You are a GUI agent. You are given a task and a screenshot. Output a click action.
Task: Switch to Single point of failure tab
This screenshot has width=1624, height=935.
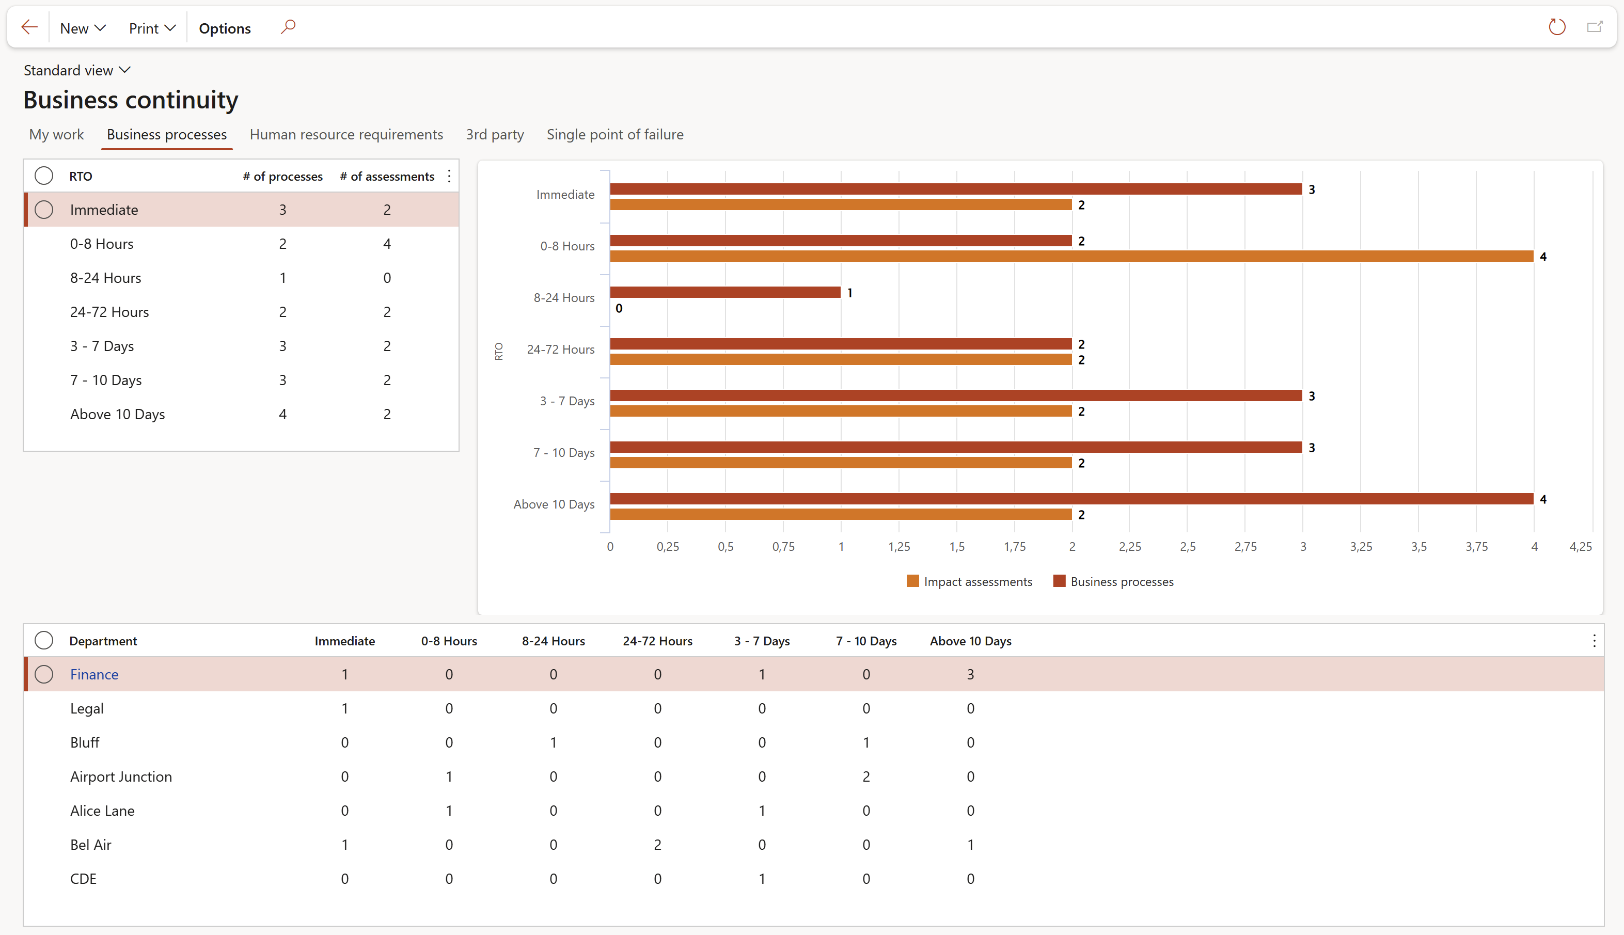(x=614, y=134)
